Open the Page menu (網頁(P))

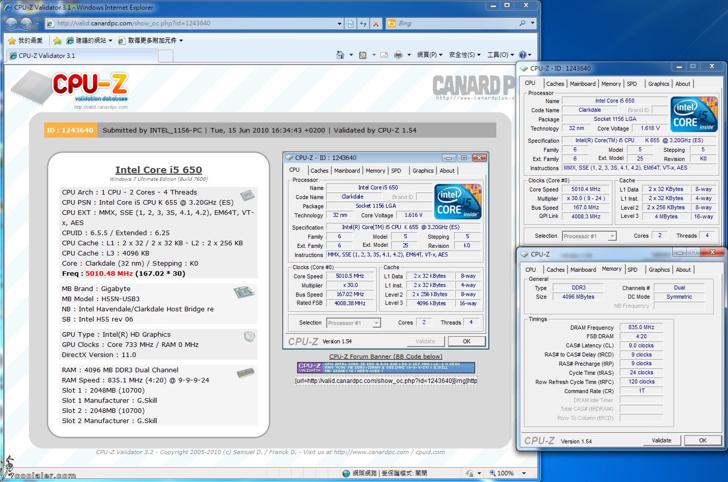(x=430, y=55)
